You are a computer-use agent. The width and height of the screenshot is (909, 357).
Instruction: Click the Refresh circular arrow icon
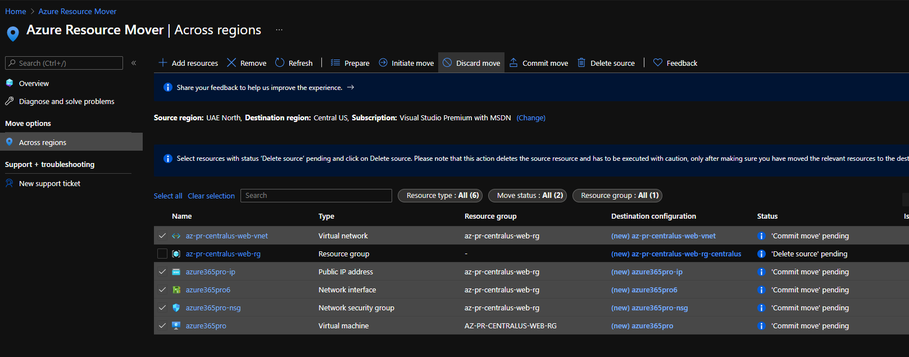(x=280, y=62)
